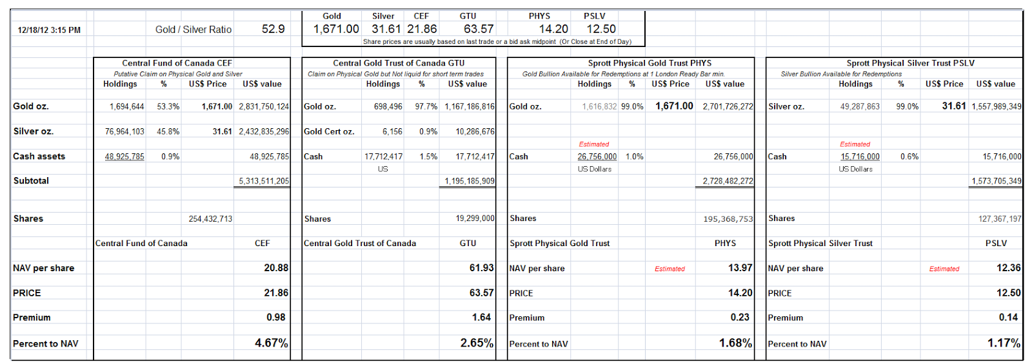The image size is (1032, 364).
Task: Select gold certificate holdings 6,156
Action: click(x=392, y=131)
